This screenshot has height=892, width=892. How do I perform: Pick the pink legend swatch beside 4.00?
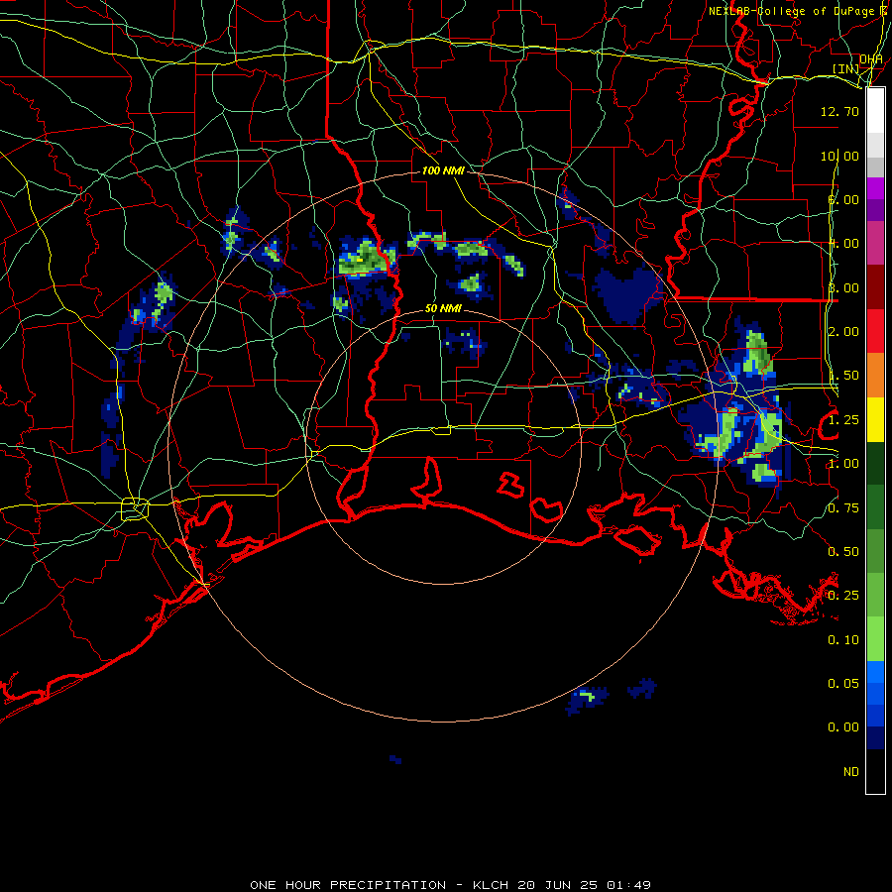(x=875, y=243)
